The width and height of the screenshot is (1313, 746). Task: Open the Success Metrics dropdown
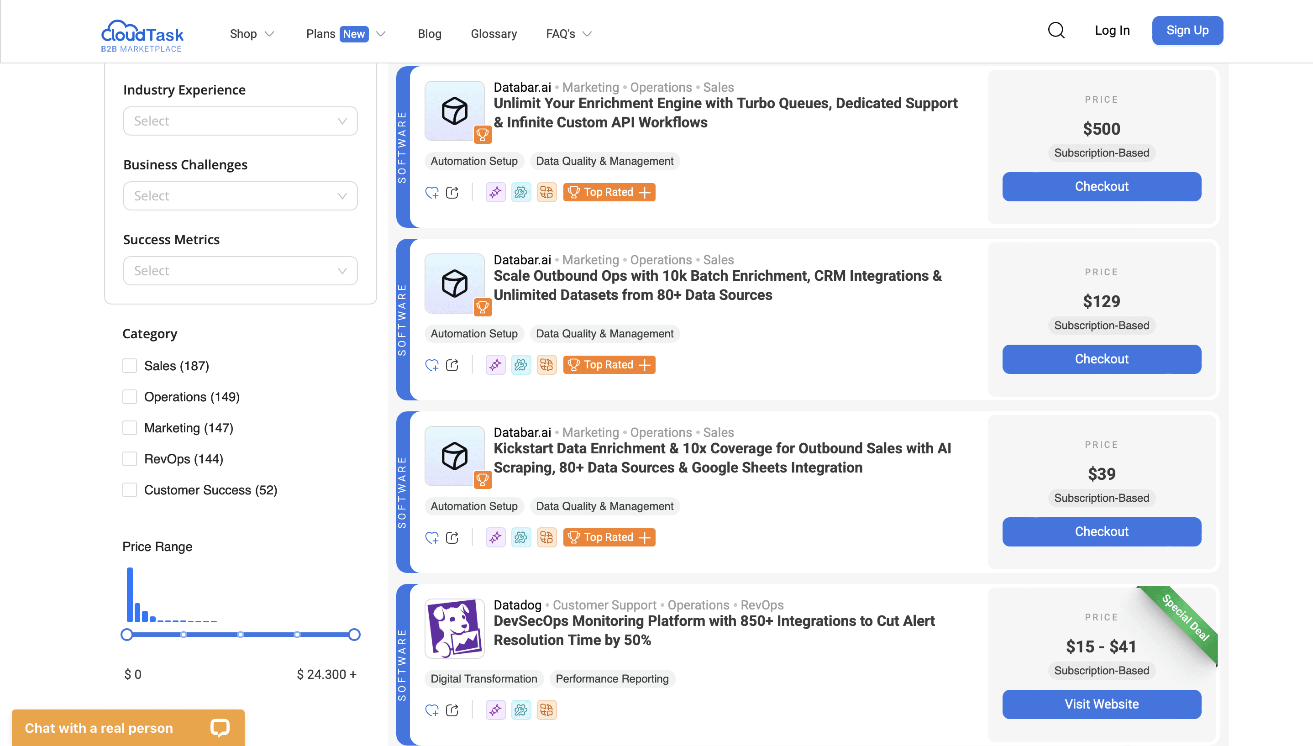[x=240, y=271]
